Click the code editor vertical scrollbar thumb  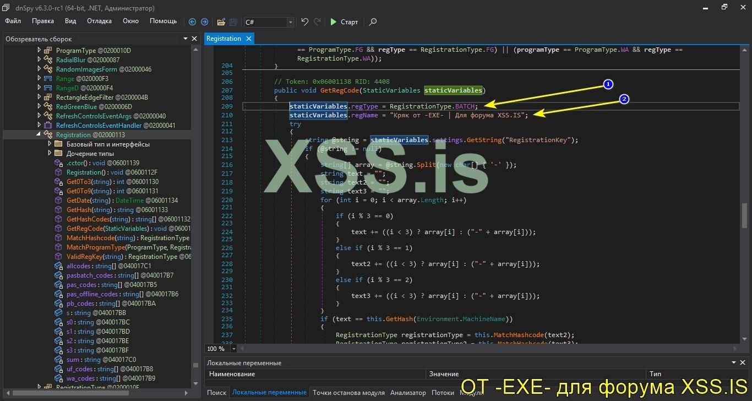(744, 215)
